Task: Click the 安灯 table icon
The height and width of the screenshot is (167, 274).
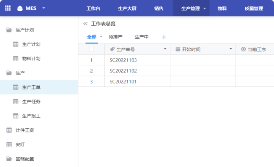Action: coord(9,144)
